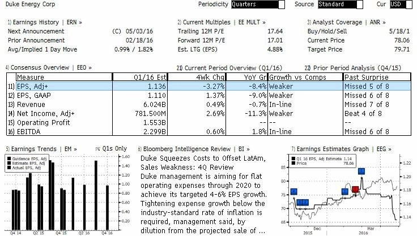Click Actual EPS, Adj legend swatch
The image size is (417, 236).
tap(9, 168)
